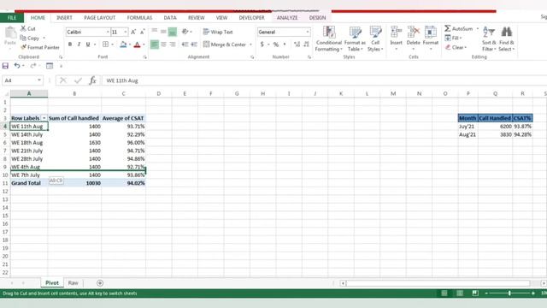Apply accounting dollar format
Screen dimensions: 547x308
(262, 44)
